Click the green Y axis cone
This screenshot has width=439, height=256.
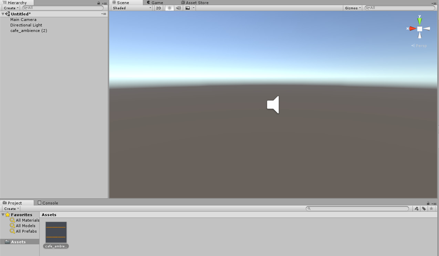[419, 21]
